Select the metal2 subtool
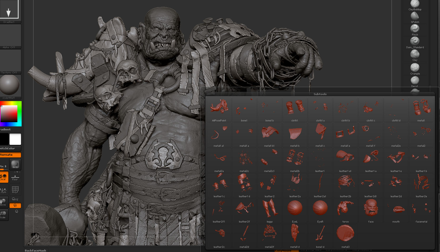 point(421,135)
